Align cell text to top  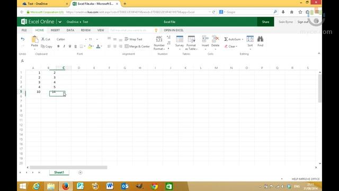pyautogui.click(x=109, y=39)
